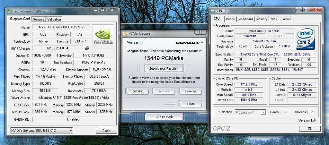Click the Package value Socket 775 LGA
The image size is (329, 145).
coord(264,41)
